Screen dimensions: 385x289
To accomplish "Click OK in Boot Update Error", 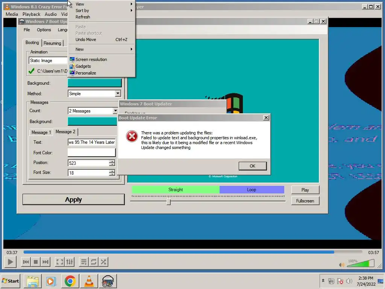I will point(252,166).
